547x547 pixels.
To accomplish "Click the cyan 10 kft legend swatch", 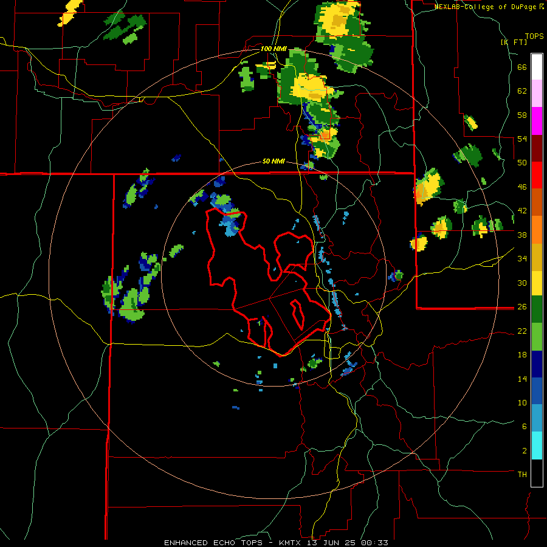I will pos(537,446).
